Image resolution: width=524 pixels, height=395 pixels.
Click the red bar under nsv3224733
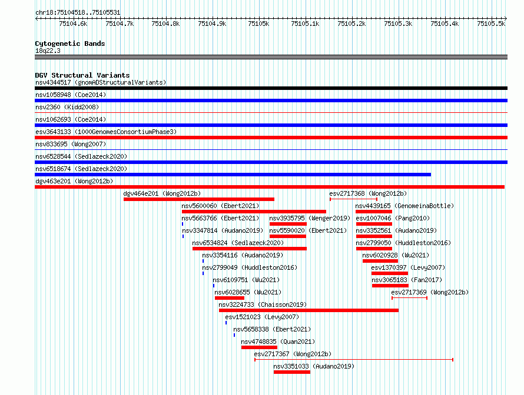(309, 310)
